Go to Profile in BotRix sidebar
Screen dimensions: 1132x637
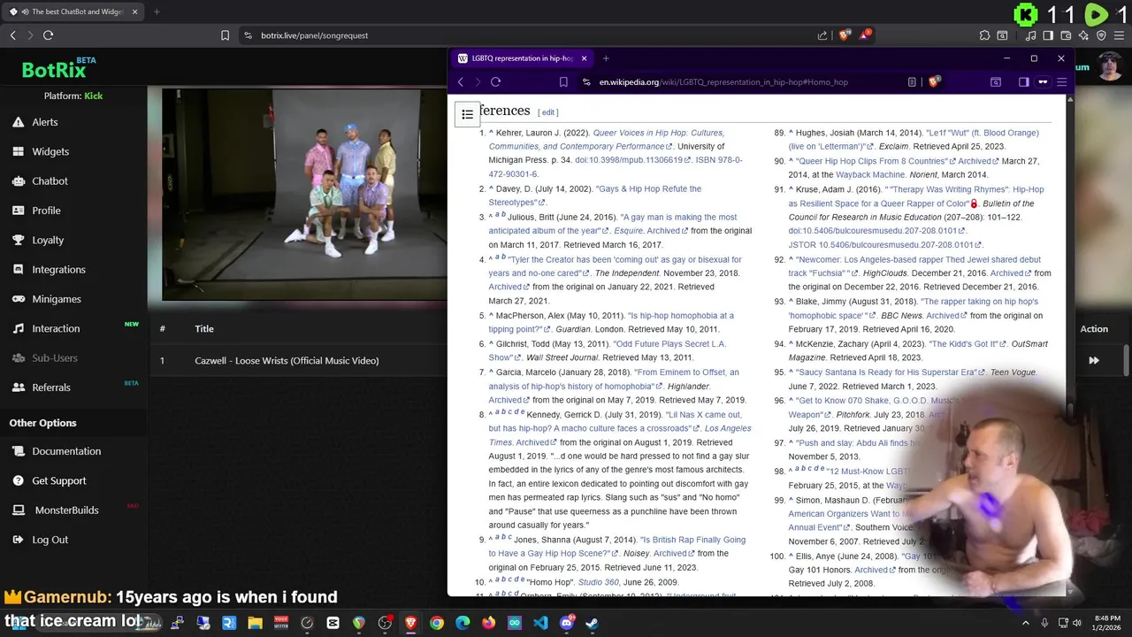[46, 211]
